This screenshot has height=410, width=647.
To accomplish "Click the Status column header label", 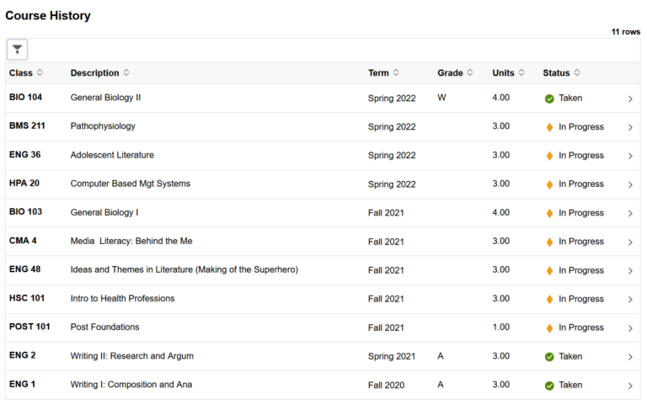I will (x=556, y=73).
